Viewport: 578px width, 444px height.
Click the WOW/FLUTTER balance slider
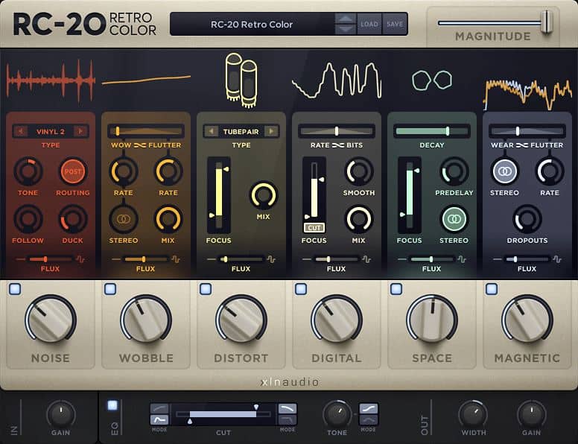(x=146, y=131)
